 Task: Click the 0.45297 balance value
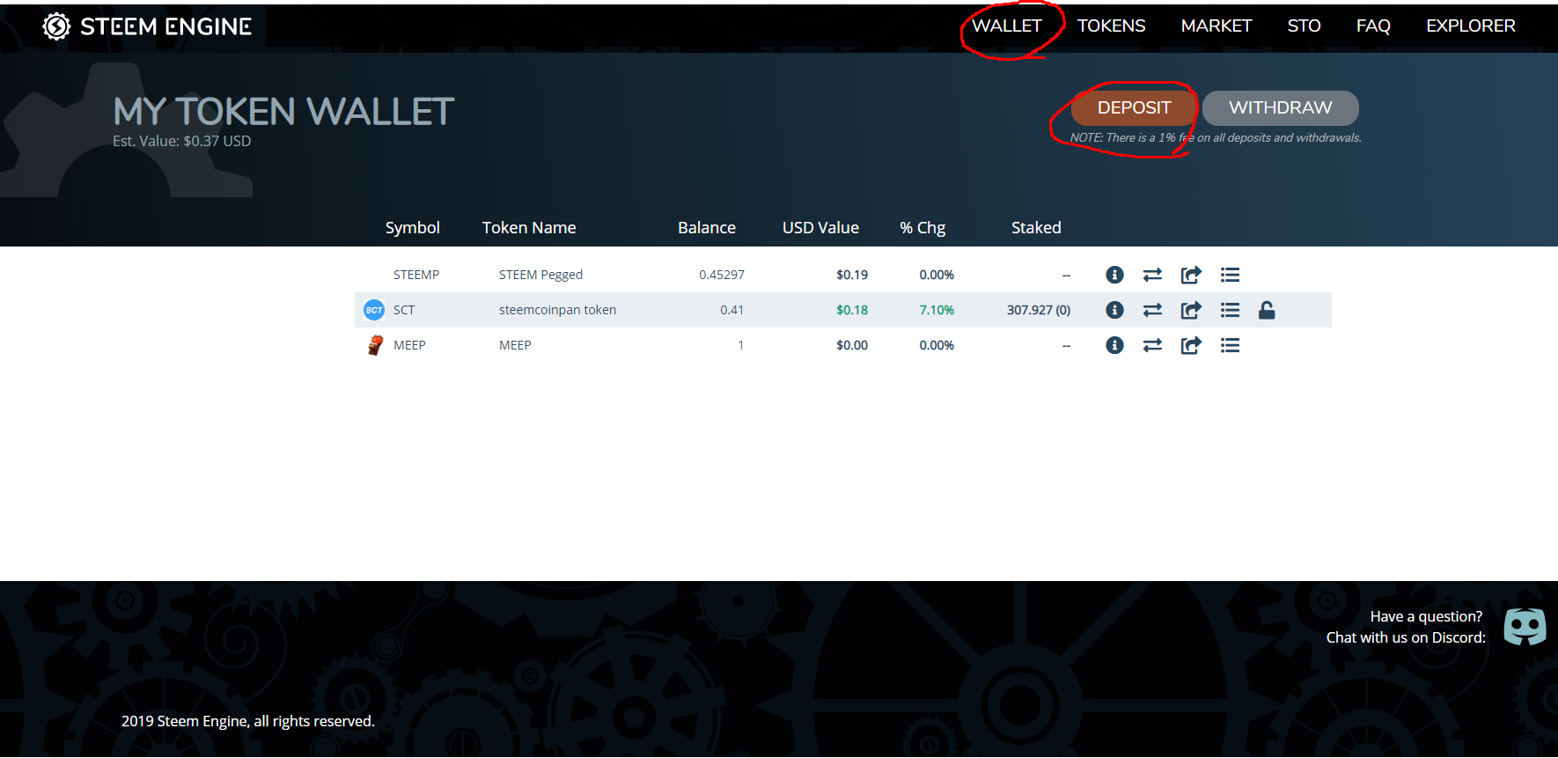click(722, 275)
